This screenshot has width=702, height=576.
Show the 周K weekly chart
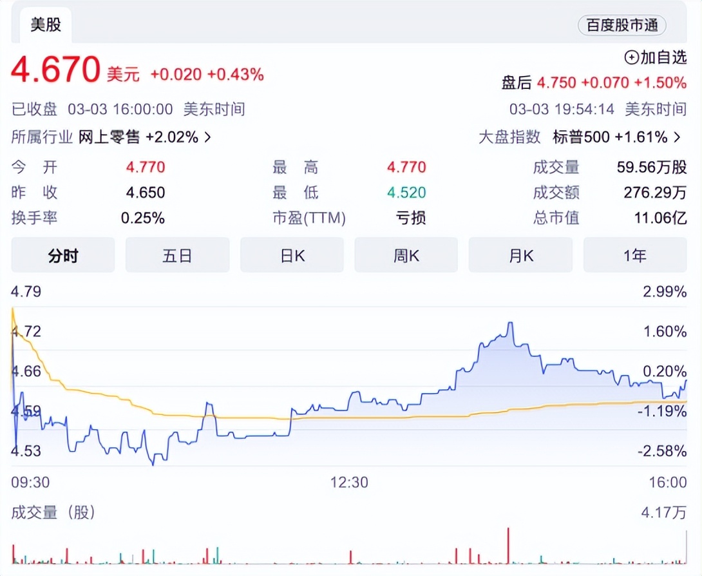tap(406, 255)
